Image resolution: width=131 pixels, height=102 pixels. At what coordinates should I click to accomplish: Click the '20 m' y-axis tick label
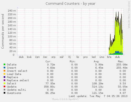point(13,51)
